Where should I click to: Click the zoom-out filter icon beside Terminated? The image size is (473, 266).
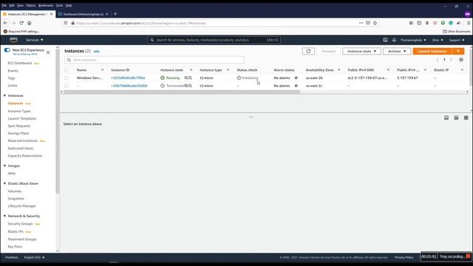191,86
